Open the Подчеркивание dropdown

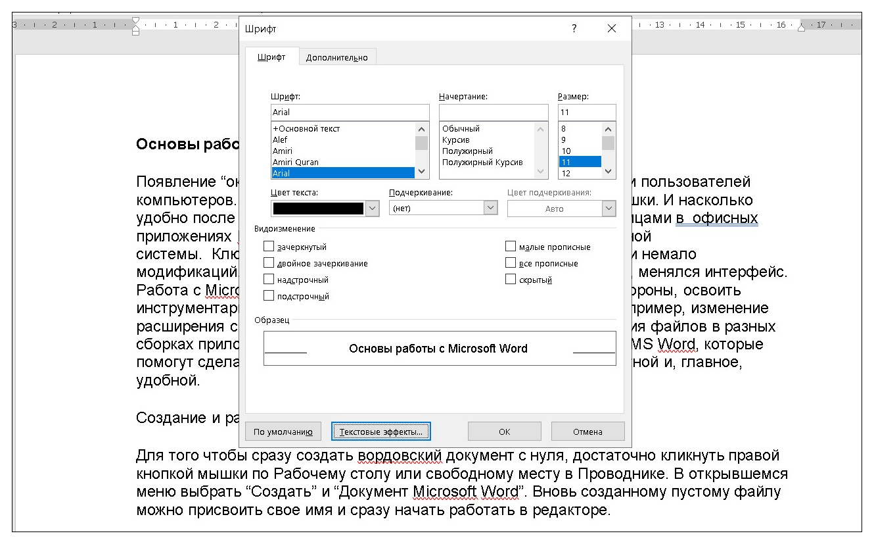pyautogui.click(x=490, y=209)
